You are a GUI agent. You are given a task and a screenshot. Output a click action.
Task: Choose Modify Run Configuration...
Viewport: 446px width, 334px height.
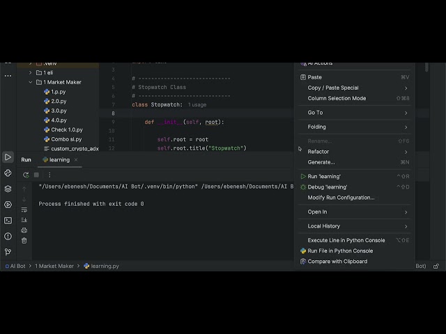(355, 198)
